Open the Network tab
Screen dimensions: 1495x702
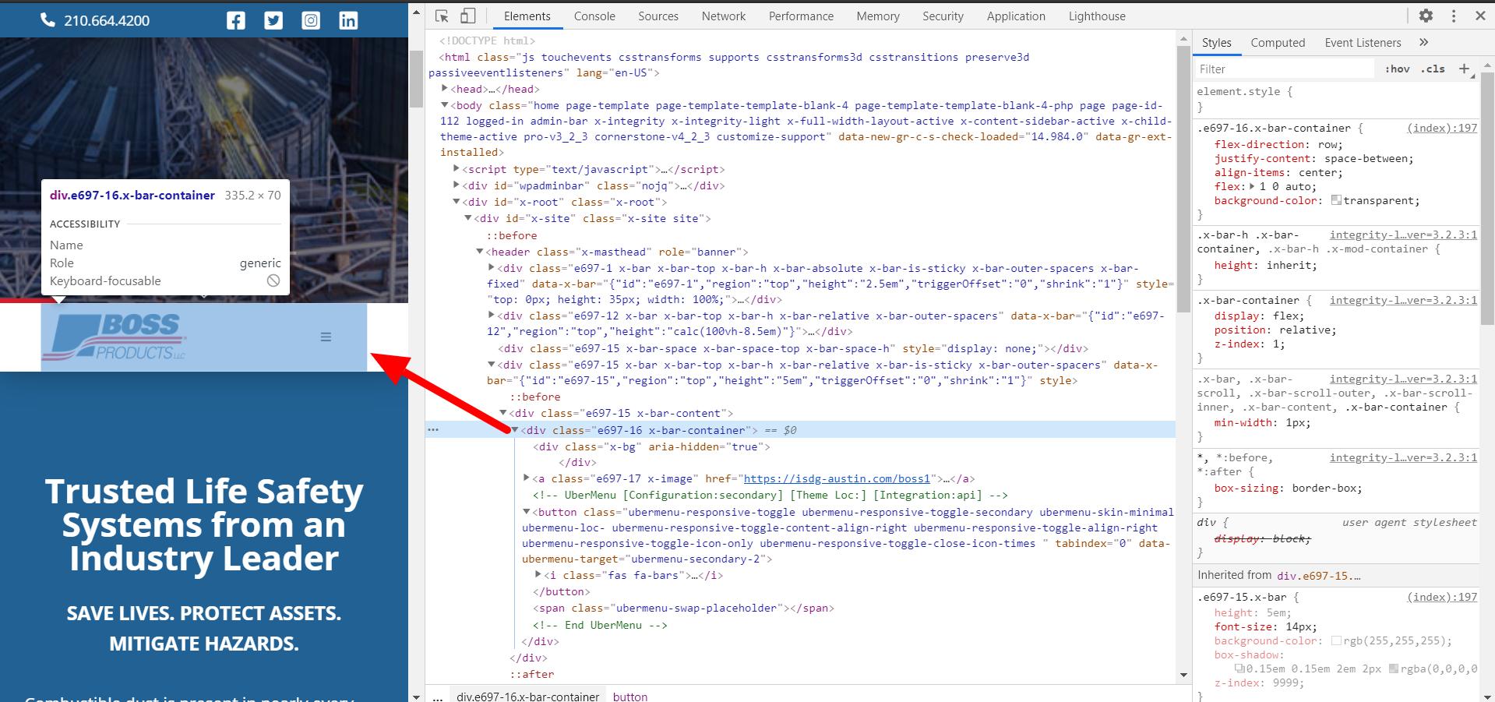[x=724, y=16]
